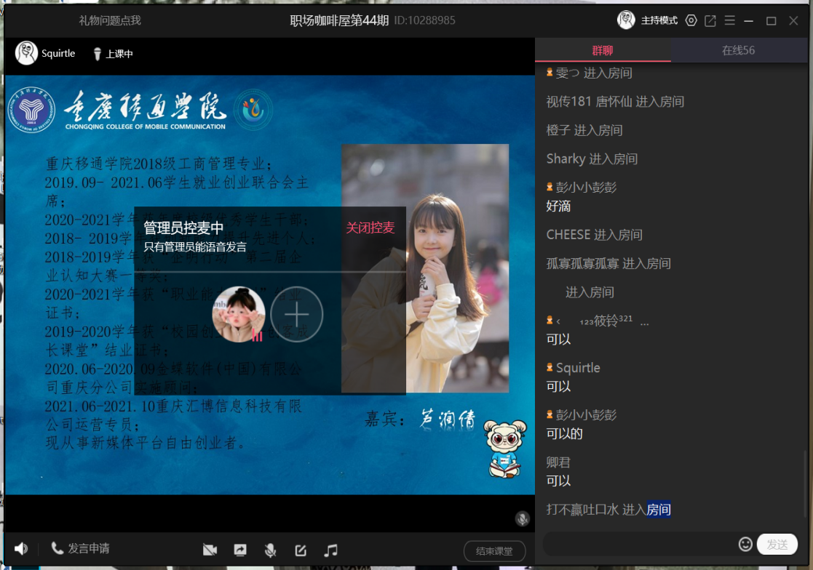Toggle mic status icon over video corner

(522, 518)
